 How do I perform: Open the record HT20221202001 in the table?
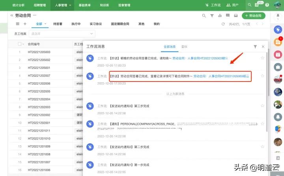39,123
